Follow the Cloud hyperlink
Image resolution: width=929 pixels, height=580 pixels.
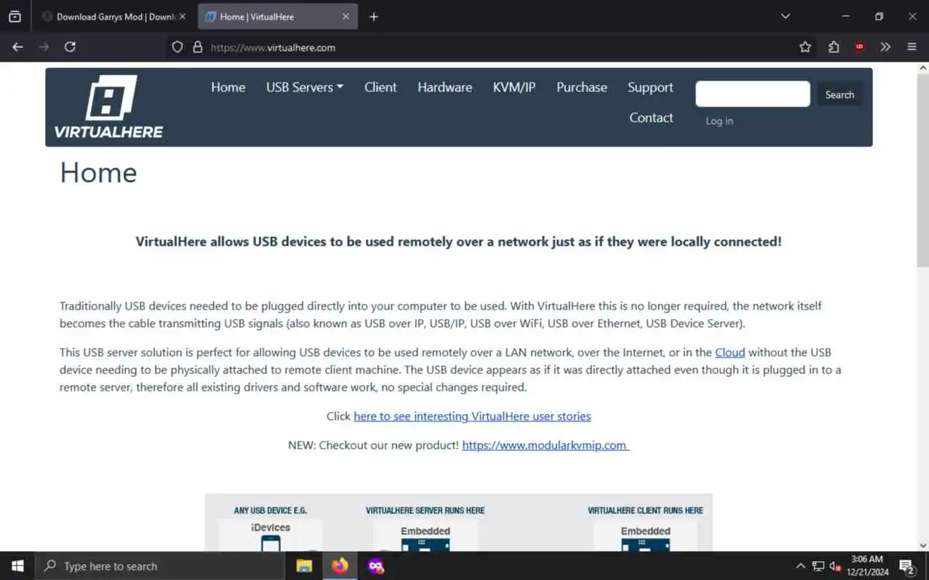click(730, 352)
